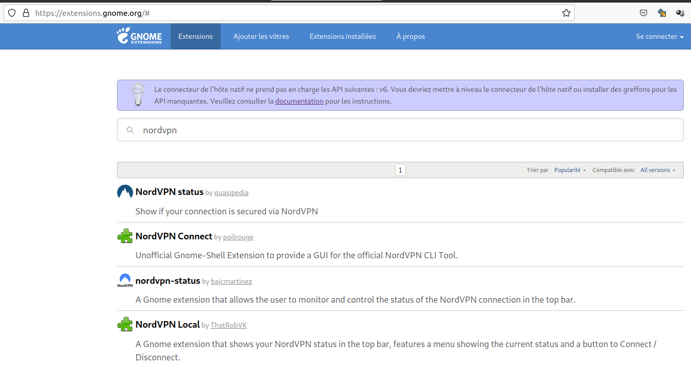Open the À propos page

point(411,36)
